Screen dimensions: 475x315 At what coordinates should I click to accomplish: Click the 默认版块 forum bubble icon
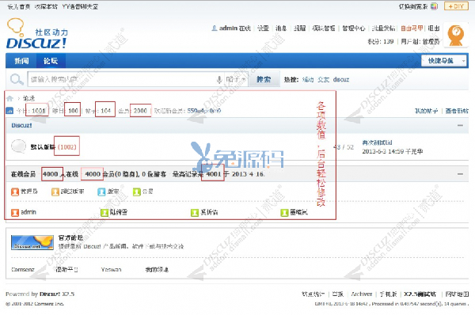tap(18, 146)
